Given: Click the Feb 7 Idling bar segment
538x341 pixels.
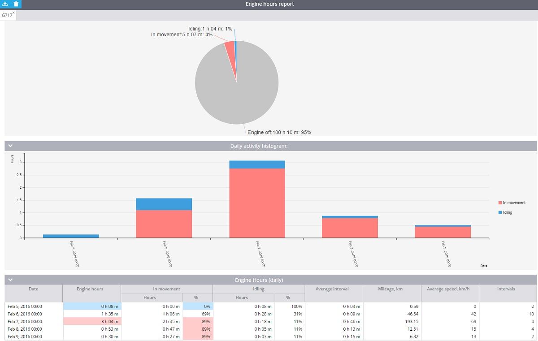Looking at the screenshot, I should (257, 164).
